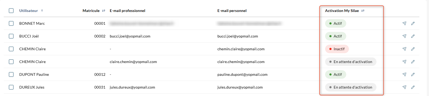Sort by the Utilisateur column arrow
Viewport: 429px width, 96px height.
tap(42, 11)
